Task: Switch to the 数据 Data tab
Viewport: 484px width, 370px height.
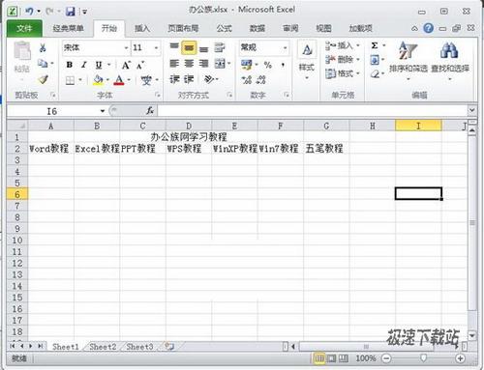Action: pyautogui.click(x=257, y=29)
